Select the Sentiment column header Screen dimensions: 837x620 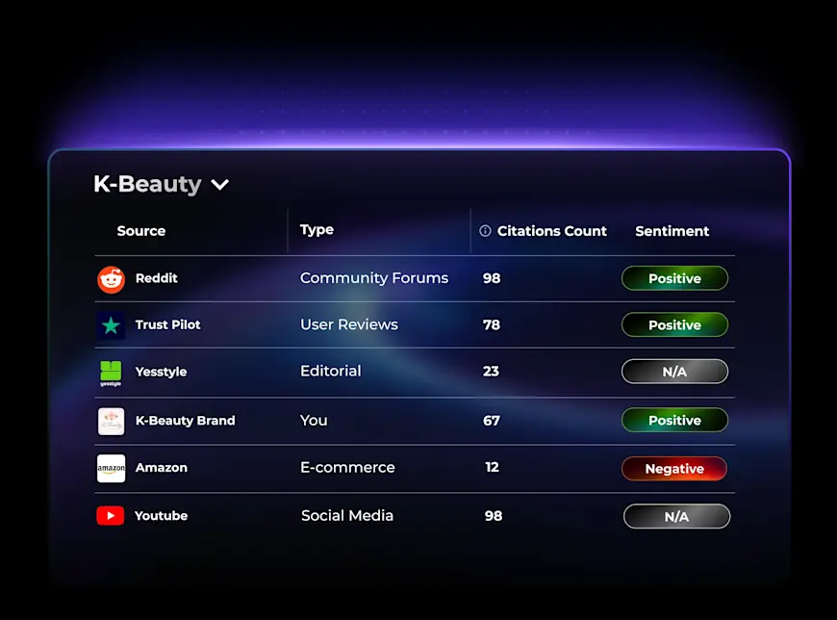click(672, 231)
